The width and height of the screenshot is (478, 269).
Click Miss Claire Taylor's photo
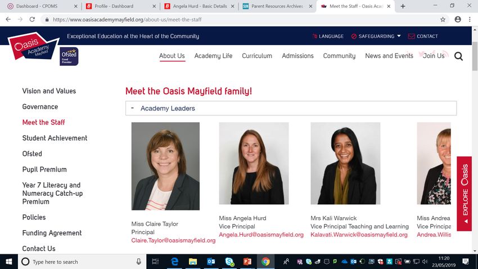(165, 166)
